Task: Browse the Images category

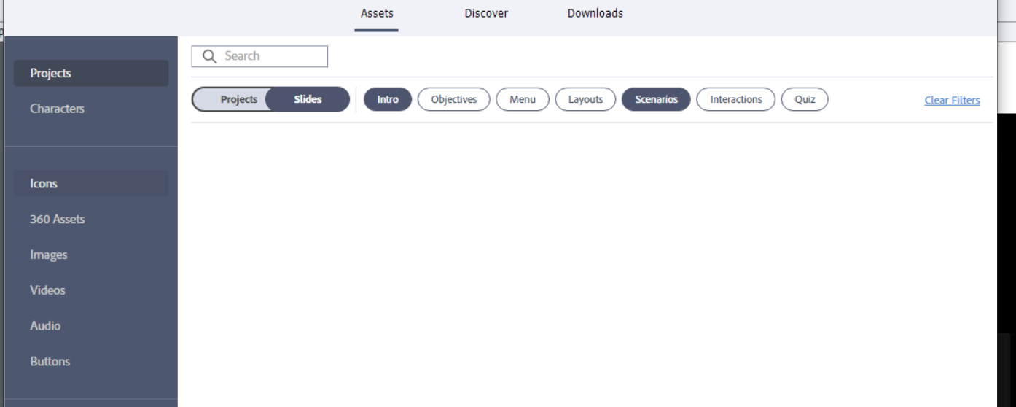Action: coord(49,255)
